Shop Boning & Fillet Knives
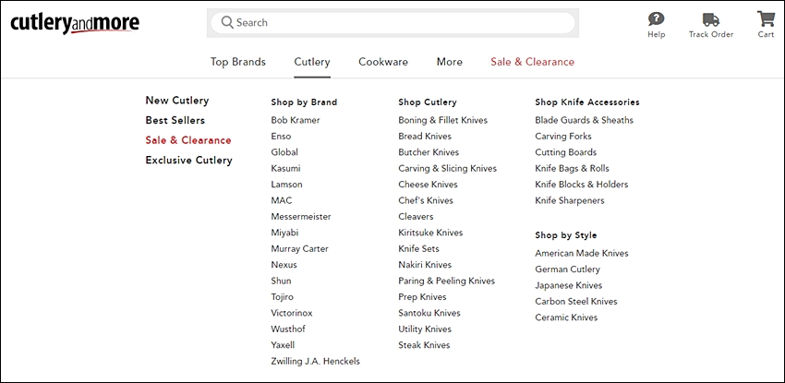This screenshot has height=383, width=785. (443, 120)
